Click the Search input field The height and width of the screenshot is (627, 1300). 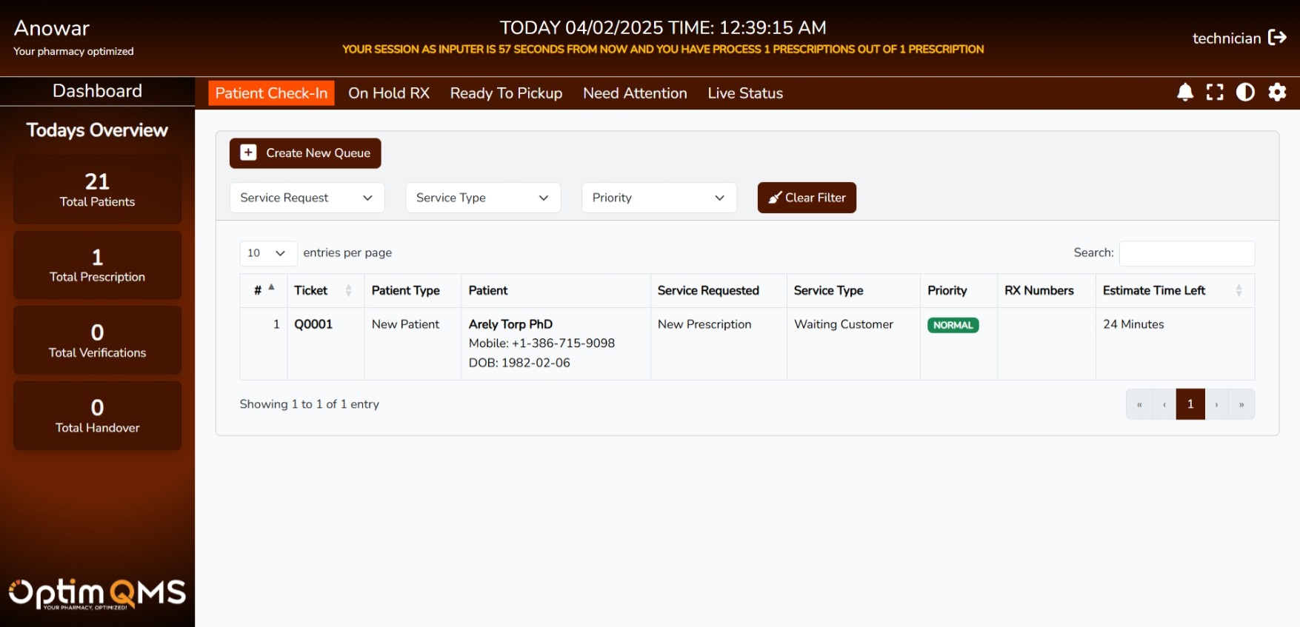(1187, 253)
